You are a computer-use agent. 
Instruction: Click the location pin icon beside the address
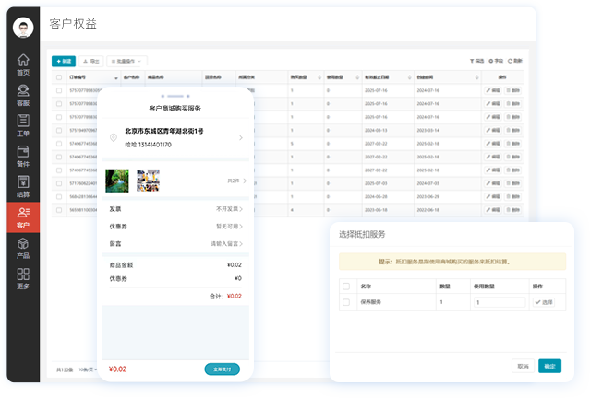coord(114,138)
